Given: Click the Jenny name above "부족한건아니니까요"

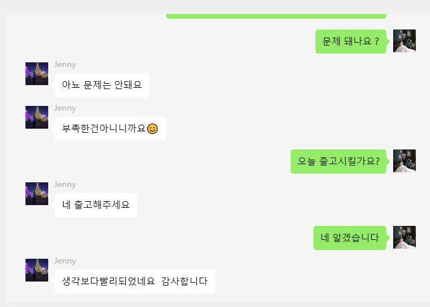Looking at the screenshot, I should [x=65, y=108].
